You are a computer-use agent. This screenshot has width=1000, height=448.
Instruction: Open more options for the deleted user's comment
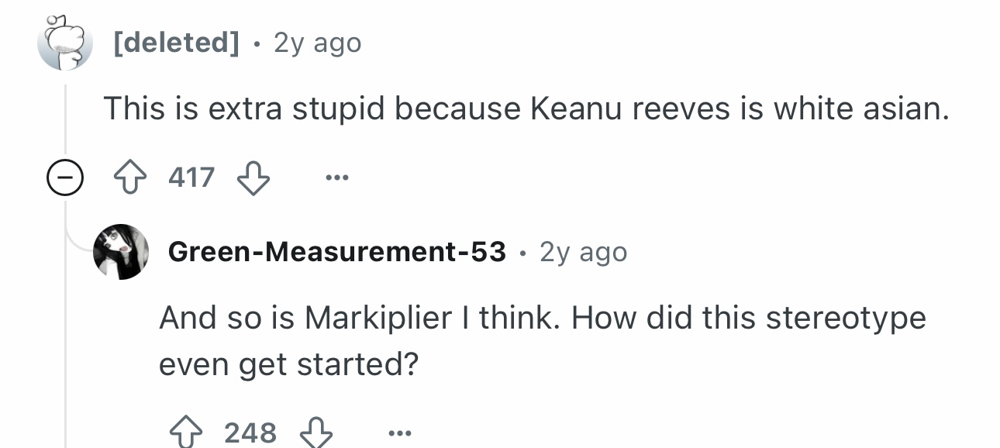(336, 179)
